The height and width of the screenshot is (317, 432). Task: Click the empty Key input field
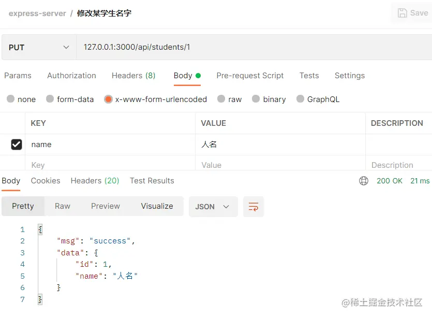110,165
